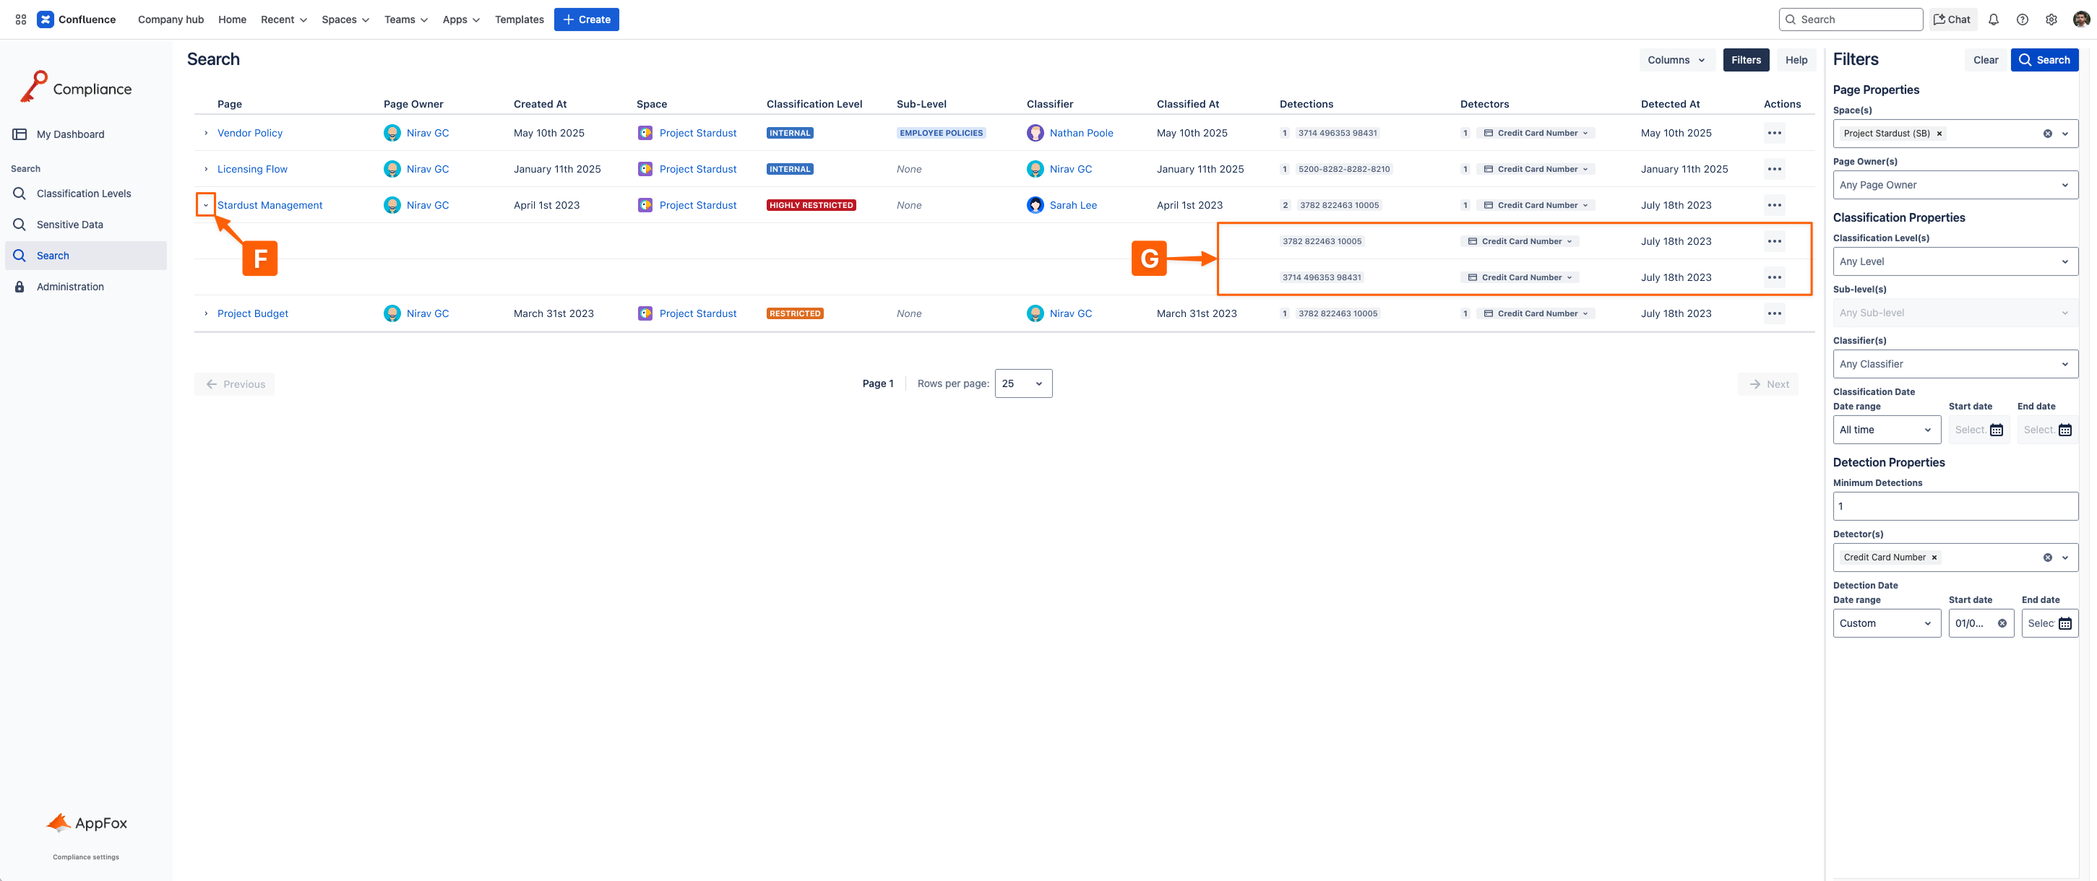
Task: Remove Credit Card Number detector tag
Action: click(1934, 557)
